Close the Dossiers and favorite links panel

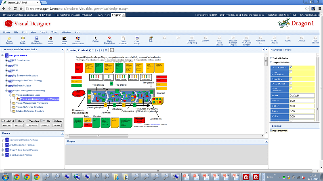pos(63,49)
